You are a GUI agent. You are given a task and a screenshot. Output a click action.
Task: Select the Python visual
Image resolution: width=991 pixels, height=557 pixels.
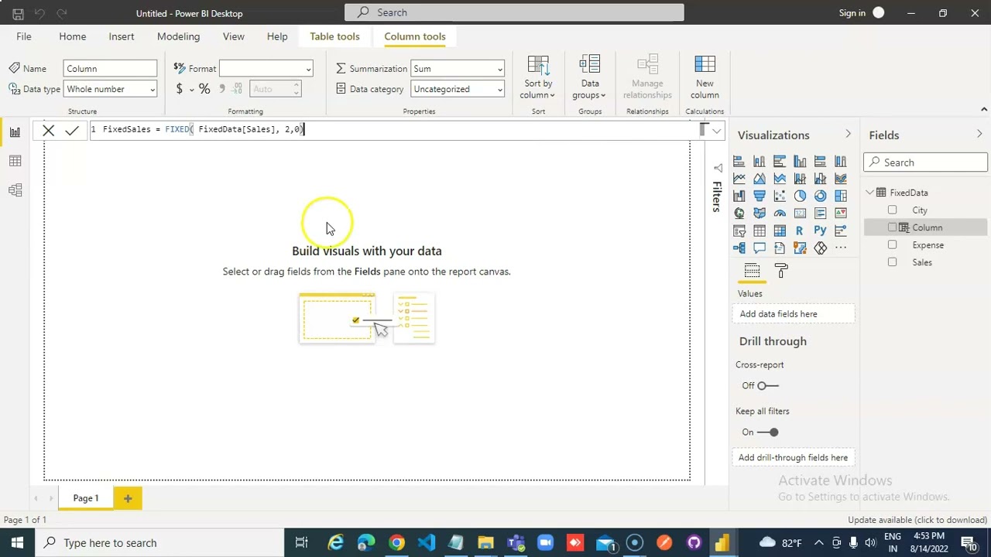pyautogui.click(x=820, y=231)
